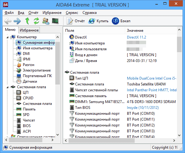Open the Insyde (10/11/2012) BIOS link
The height and width of the screenshot is (153, 185).
[x=143, y=108]
